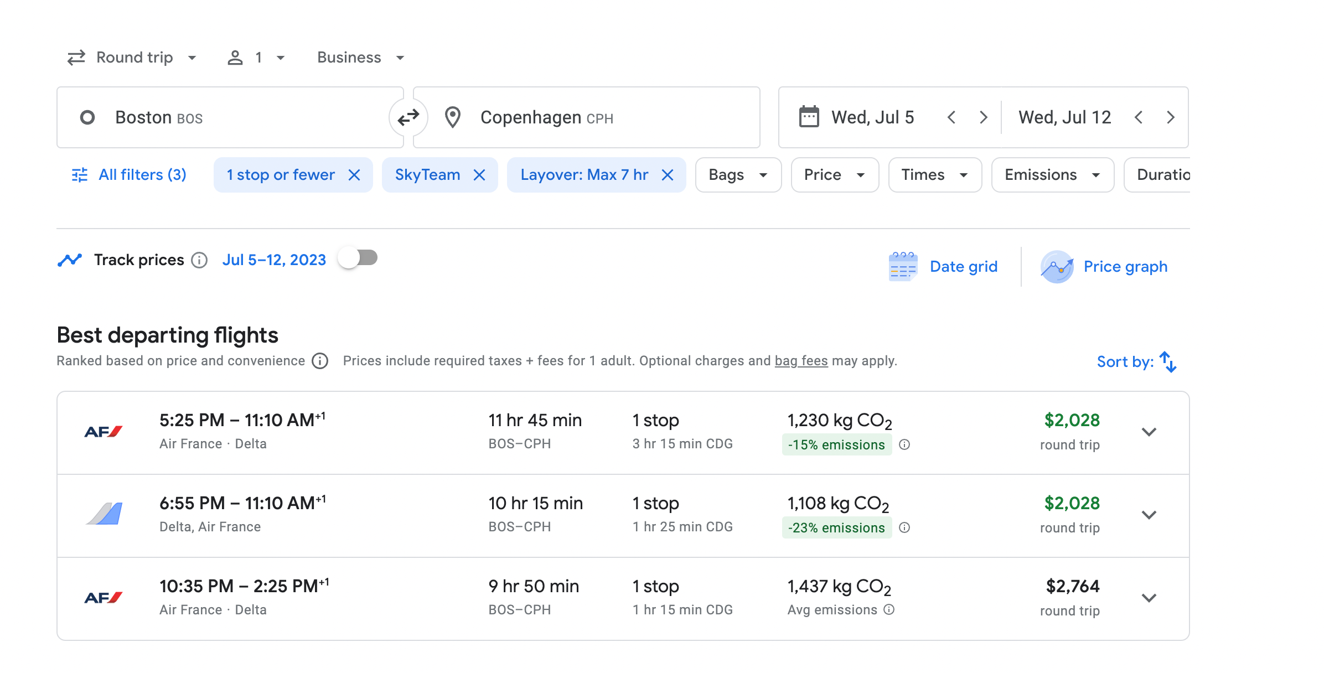Go to next departure date after Jul 5
Image resolution: width=1324 pixels, height=673 pixels.
click(983, 117)
